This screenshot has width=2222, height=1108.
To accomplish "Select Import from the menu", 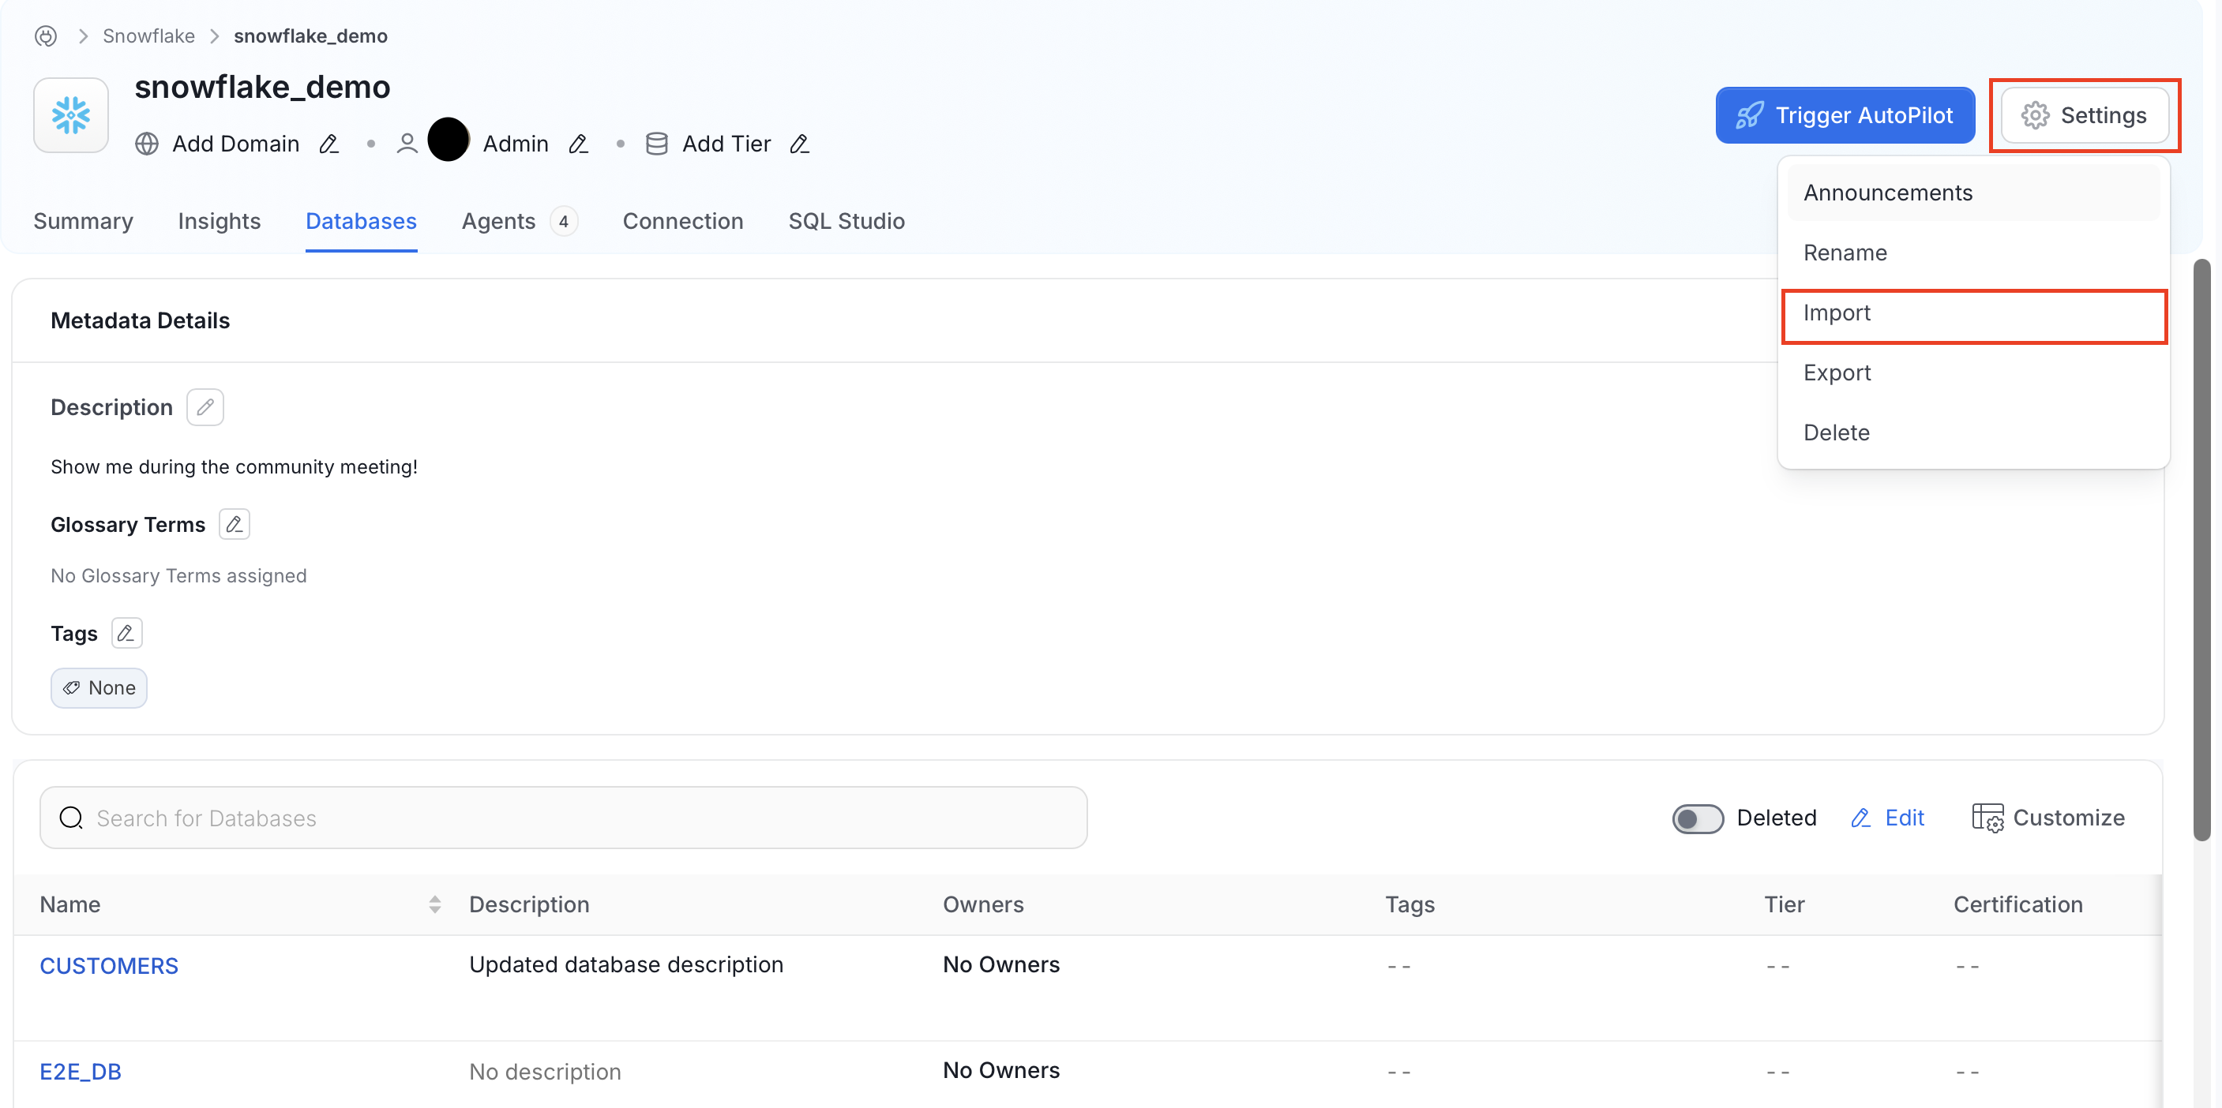I will click(1973, 313).
